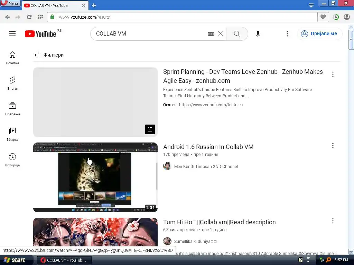Reload the page with the refresh icon
This screenshot has height=265, width=354.
coord(29,17)
